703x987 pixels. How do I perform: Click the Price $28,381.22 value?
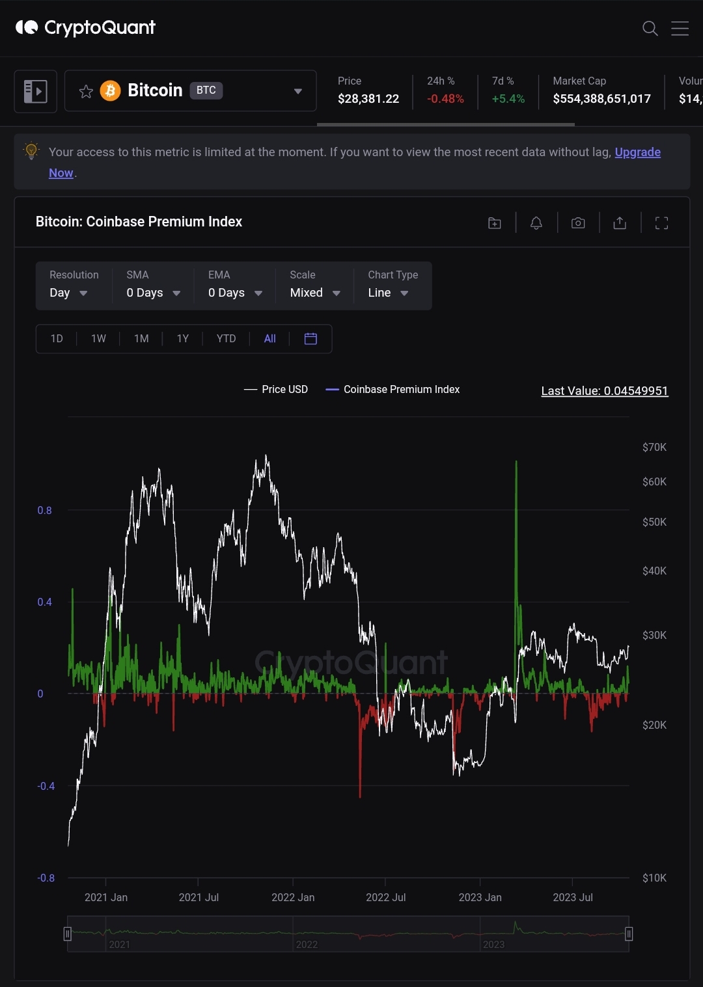point(368,99)
